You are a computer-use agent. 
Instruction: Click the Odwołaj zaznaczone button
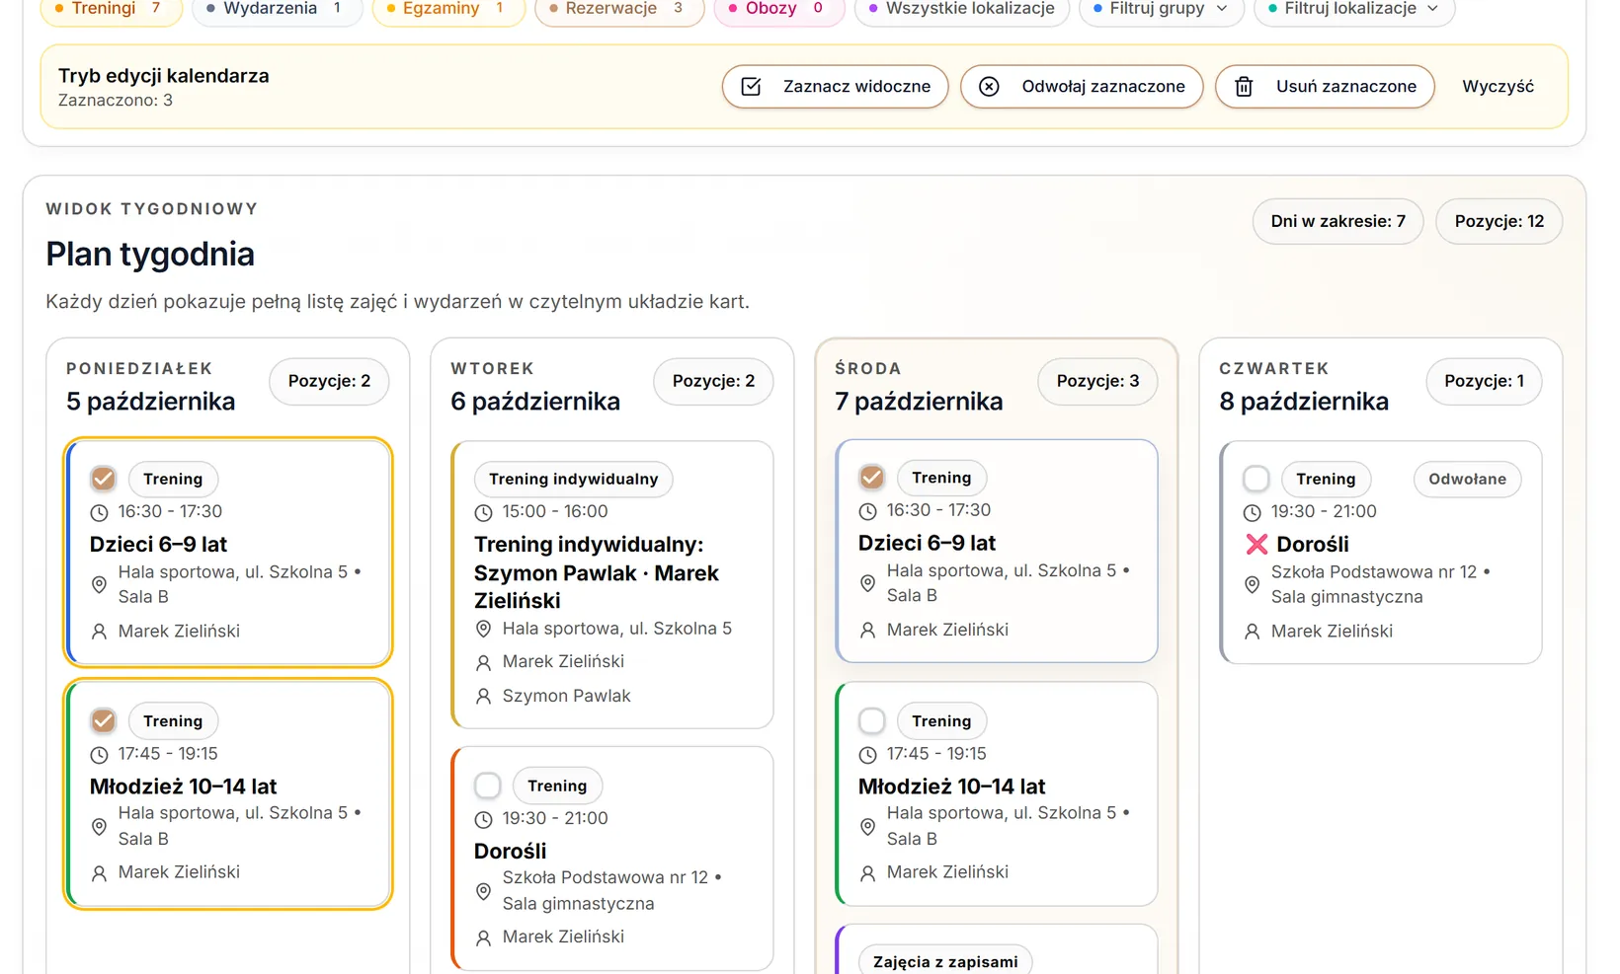[x=1082, y=87]
